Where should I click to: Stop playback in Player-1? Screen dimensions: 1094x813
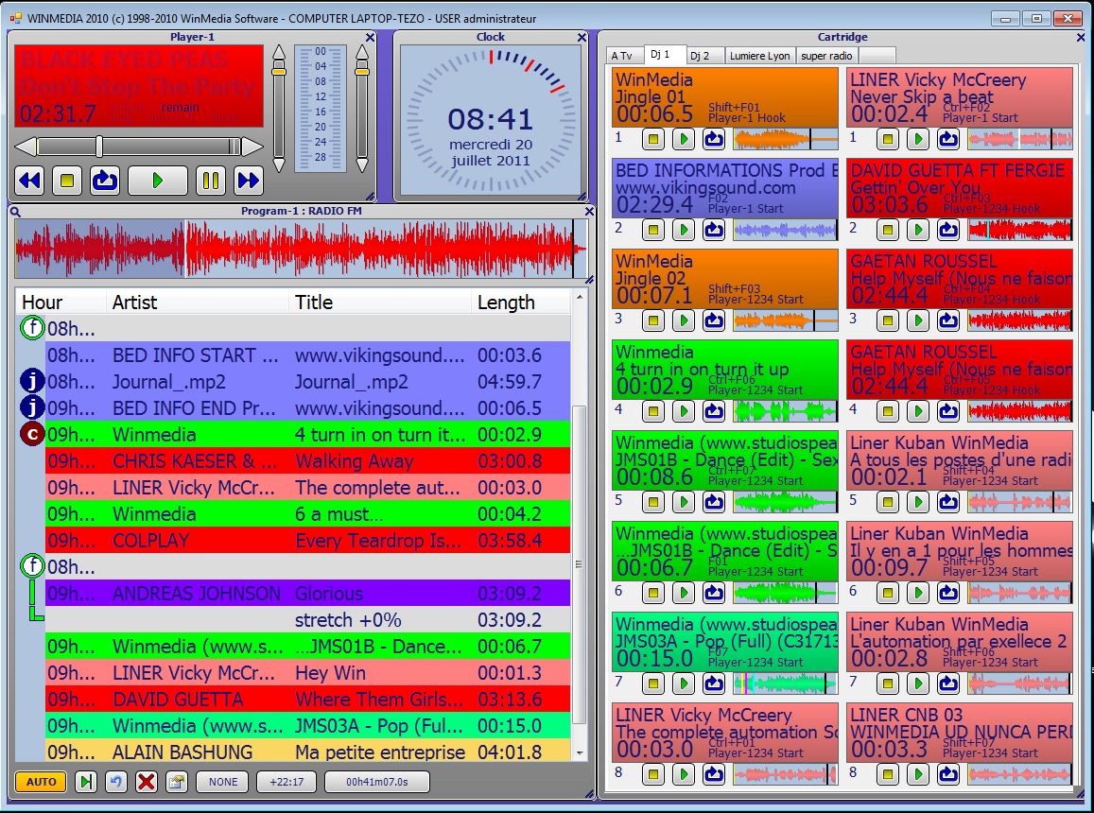(67, 182)
